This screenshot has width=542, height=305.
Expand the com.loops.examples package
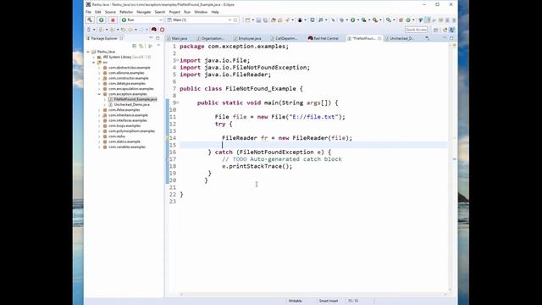(99, 126)
